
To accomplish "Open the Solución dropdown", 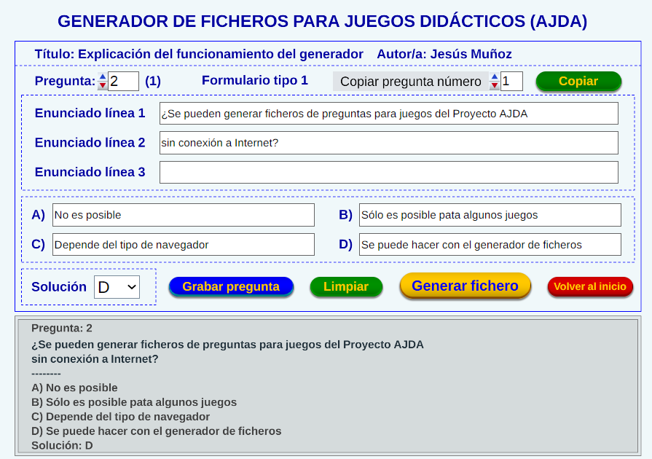I will pyautogui.click(x=117, y=287).
